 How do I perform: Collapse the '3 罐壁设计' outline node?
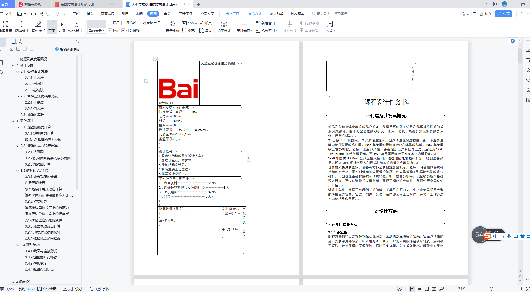[13, 121]
